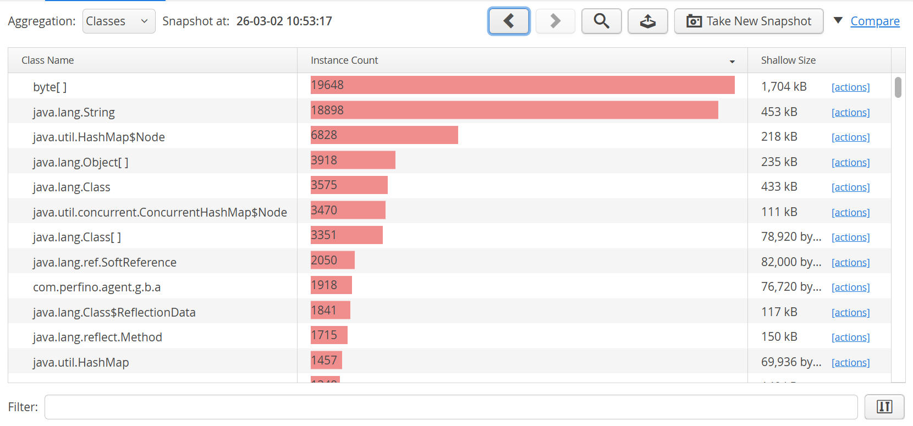Click the com.perfino.agent.g.b.a class row
Viewport: 913px width, 426px height.
(x=97, y=287)
